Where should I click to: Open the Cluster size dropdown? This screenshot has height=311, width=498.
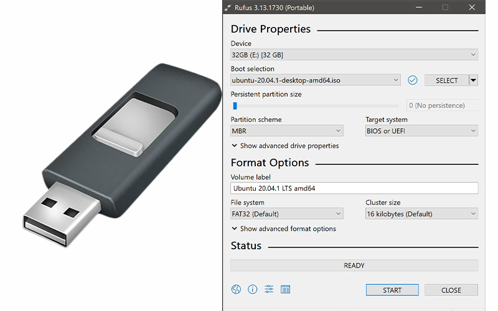[x=422, y=214]
